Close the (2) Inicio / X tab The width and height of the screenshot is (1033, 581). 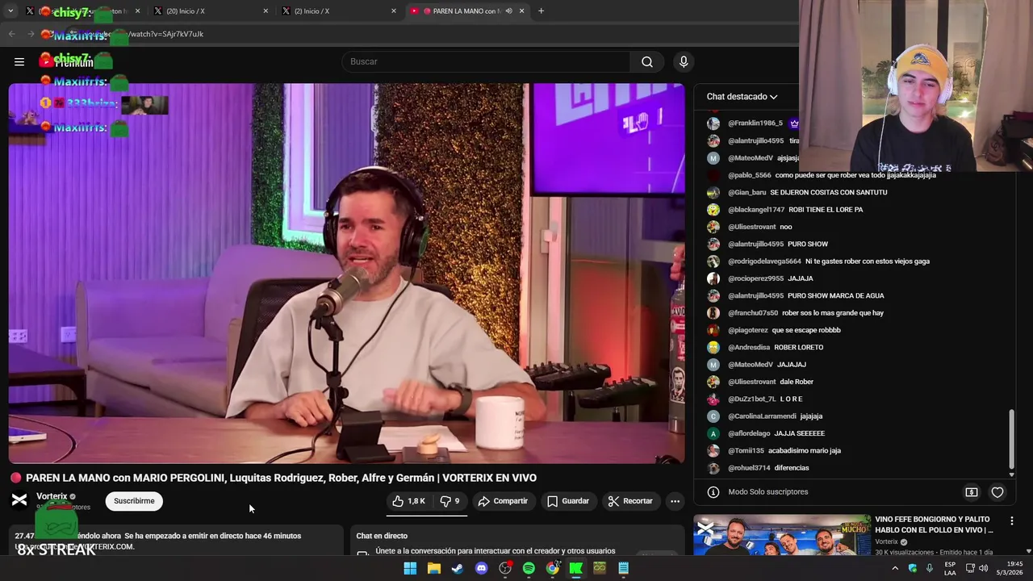[x=393, y=11]
